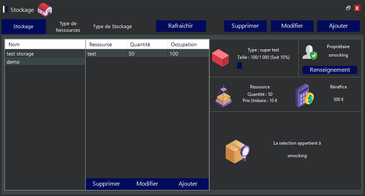This screenshot has height=196, width=365.
Task: Click the quantity cell showing 50
Action: tap(147, 54)
